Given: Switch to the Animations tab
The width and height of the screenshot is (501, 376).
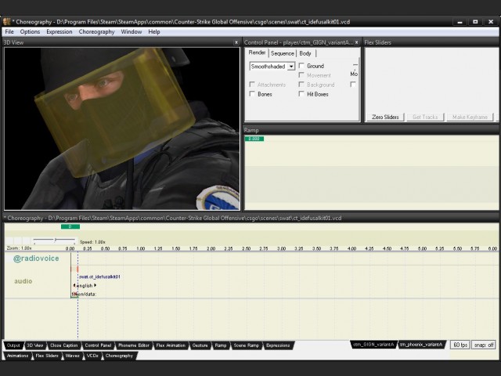Looking at the screenshot, I should pyautogui.click(x=17, y=356).
